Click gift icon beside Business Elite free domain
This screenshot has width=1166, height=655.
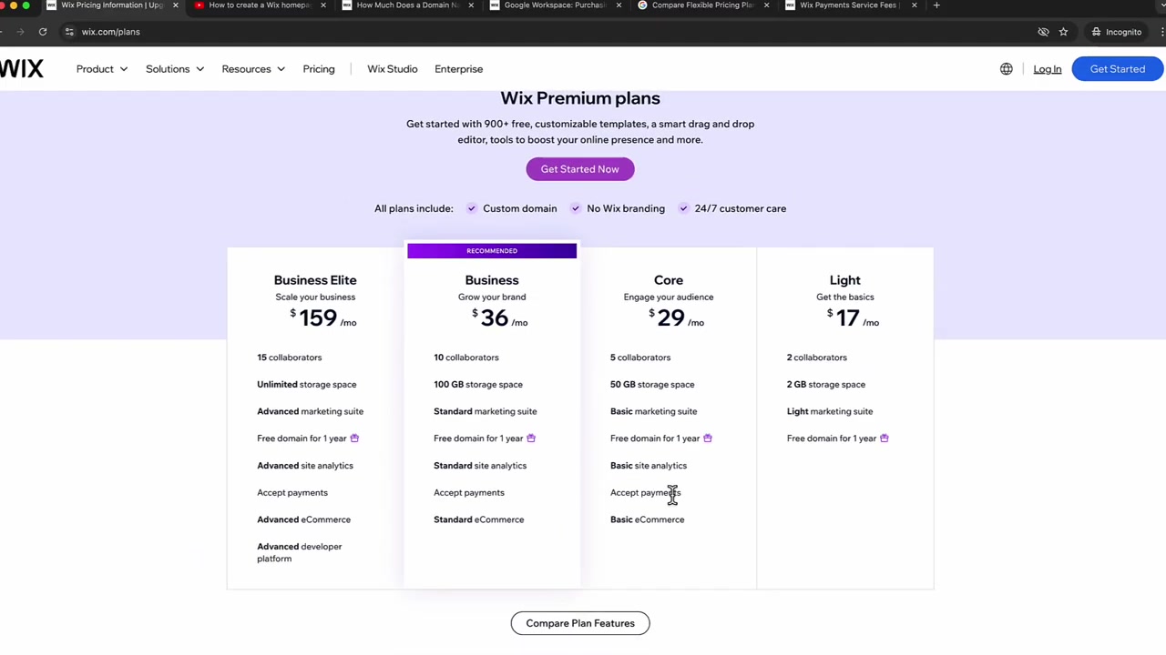coord(354,438)
